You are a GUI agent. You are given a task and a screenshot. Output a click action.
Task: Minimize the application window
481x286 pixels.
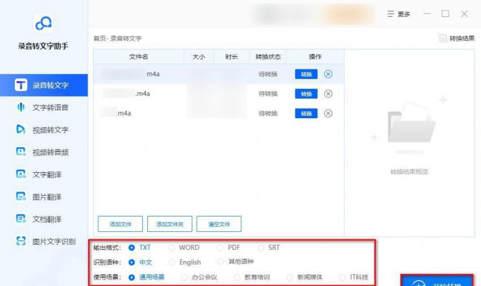tap(427, 14)
